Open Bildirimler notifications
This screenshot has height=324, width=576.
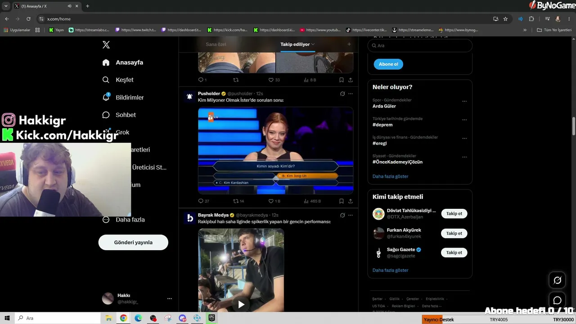pos(123,97)
